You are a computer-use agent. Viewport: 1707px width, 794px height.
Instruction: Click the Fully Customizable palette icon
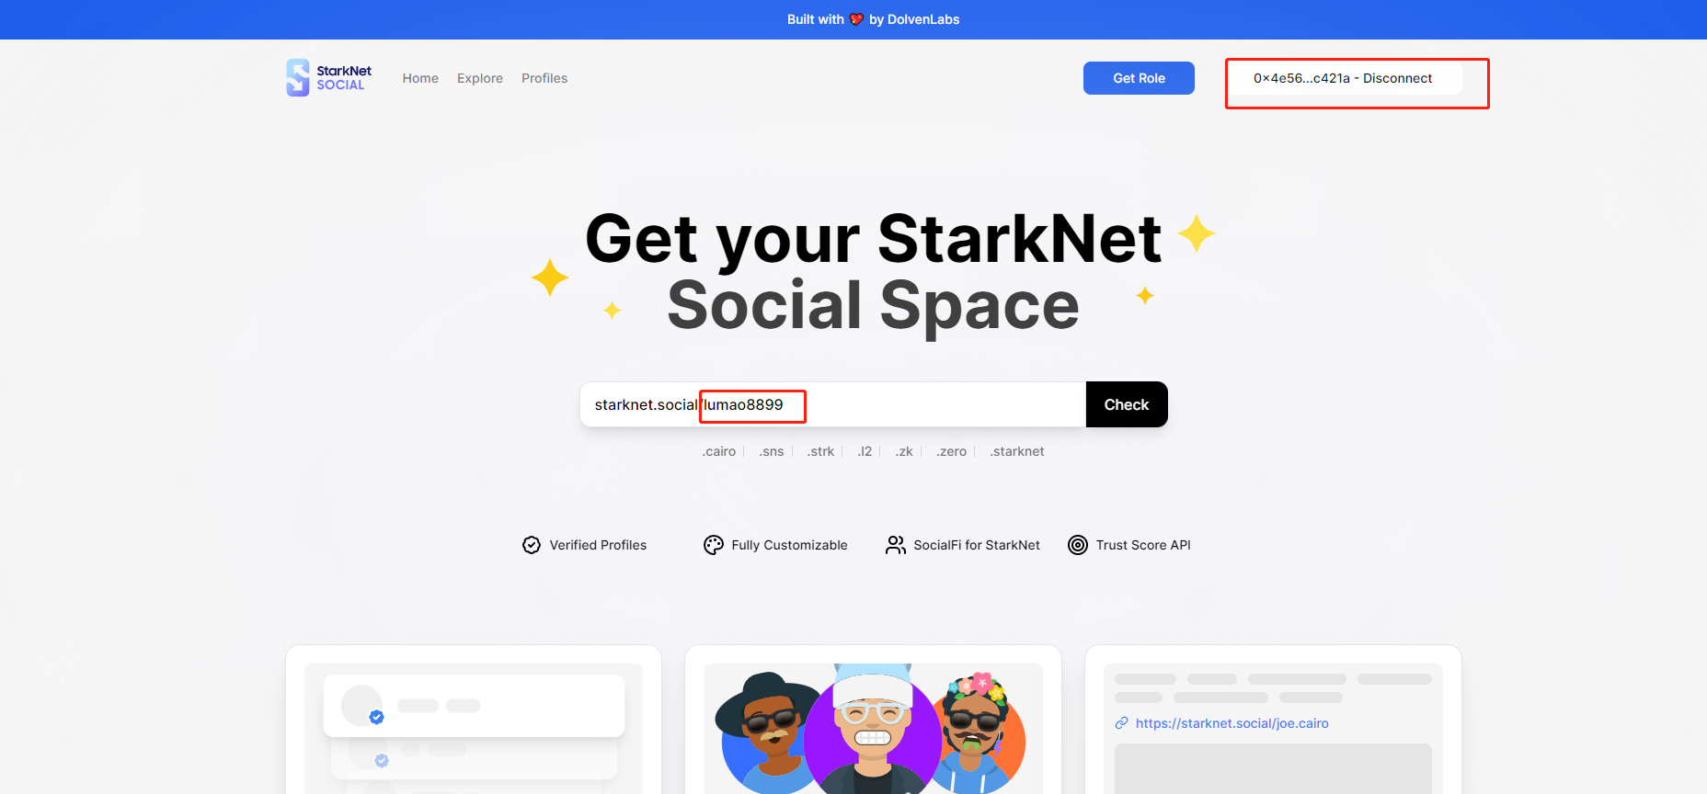click(714, 545)
